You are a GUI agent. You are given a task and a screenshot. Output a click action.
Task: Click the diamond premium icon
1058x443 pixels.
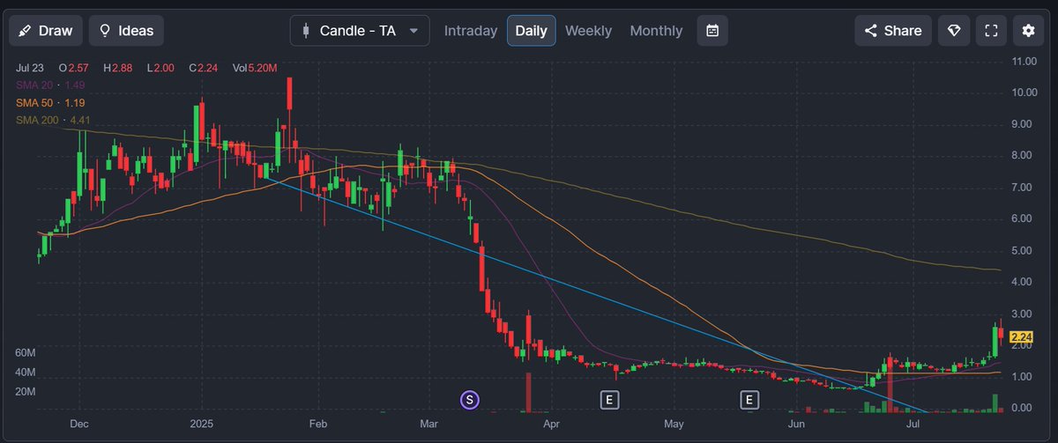coord(954,31)
